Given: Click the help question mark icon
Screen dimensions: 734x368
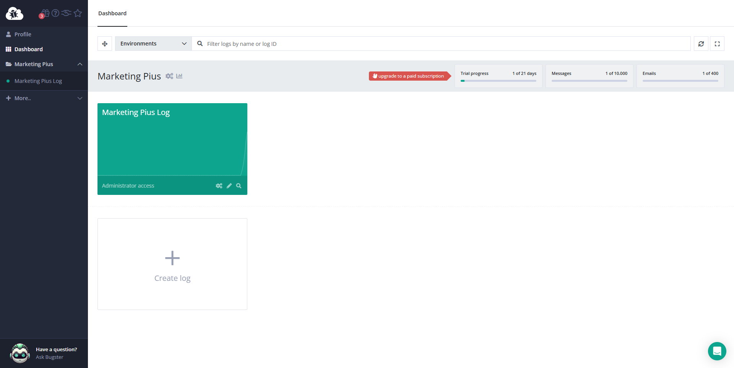Looking at the screenshot, I should coord(55,13).
